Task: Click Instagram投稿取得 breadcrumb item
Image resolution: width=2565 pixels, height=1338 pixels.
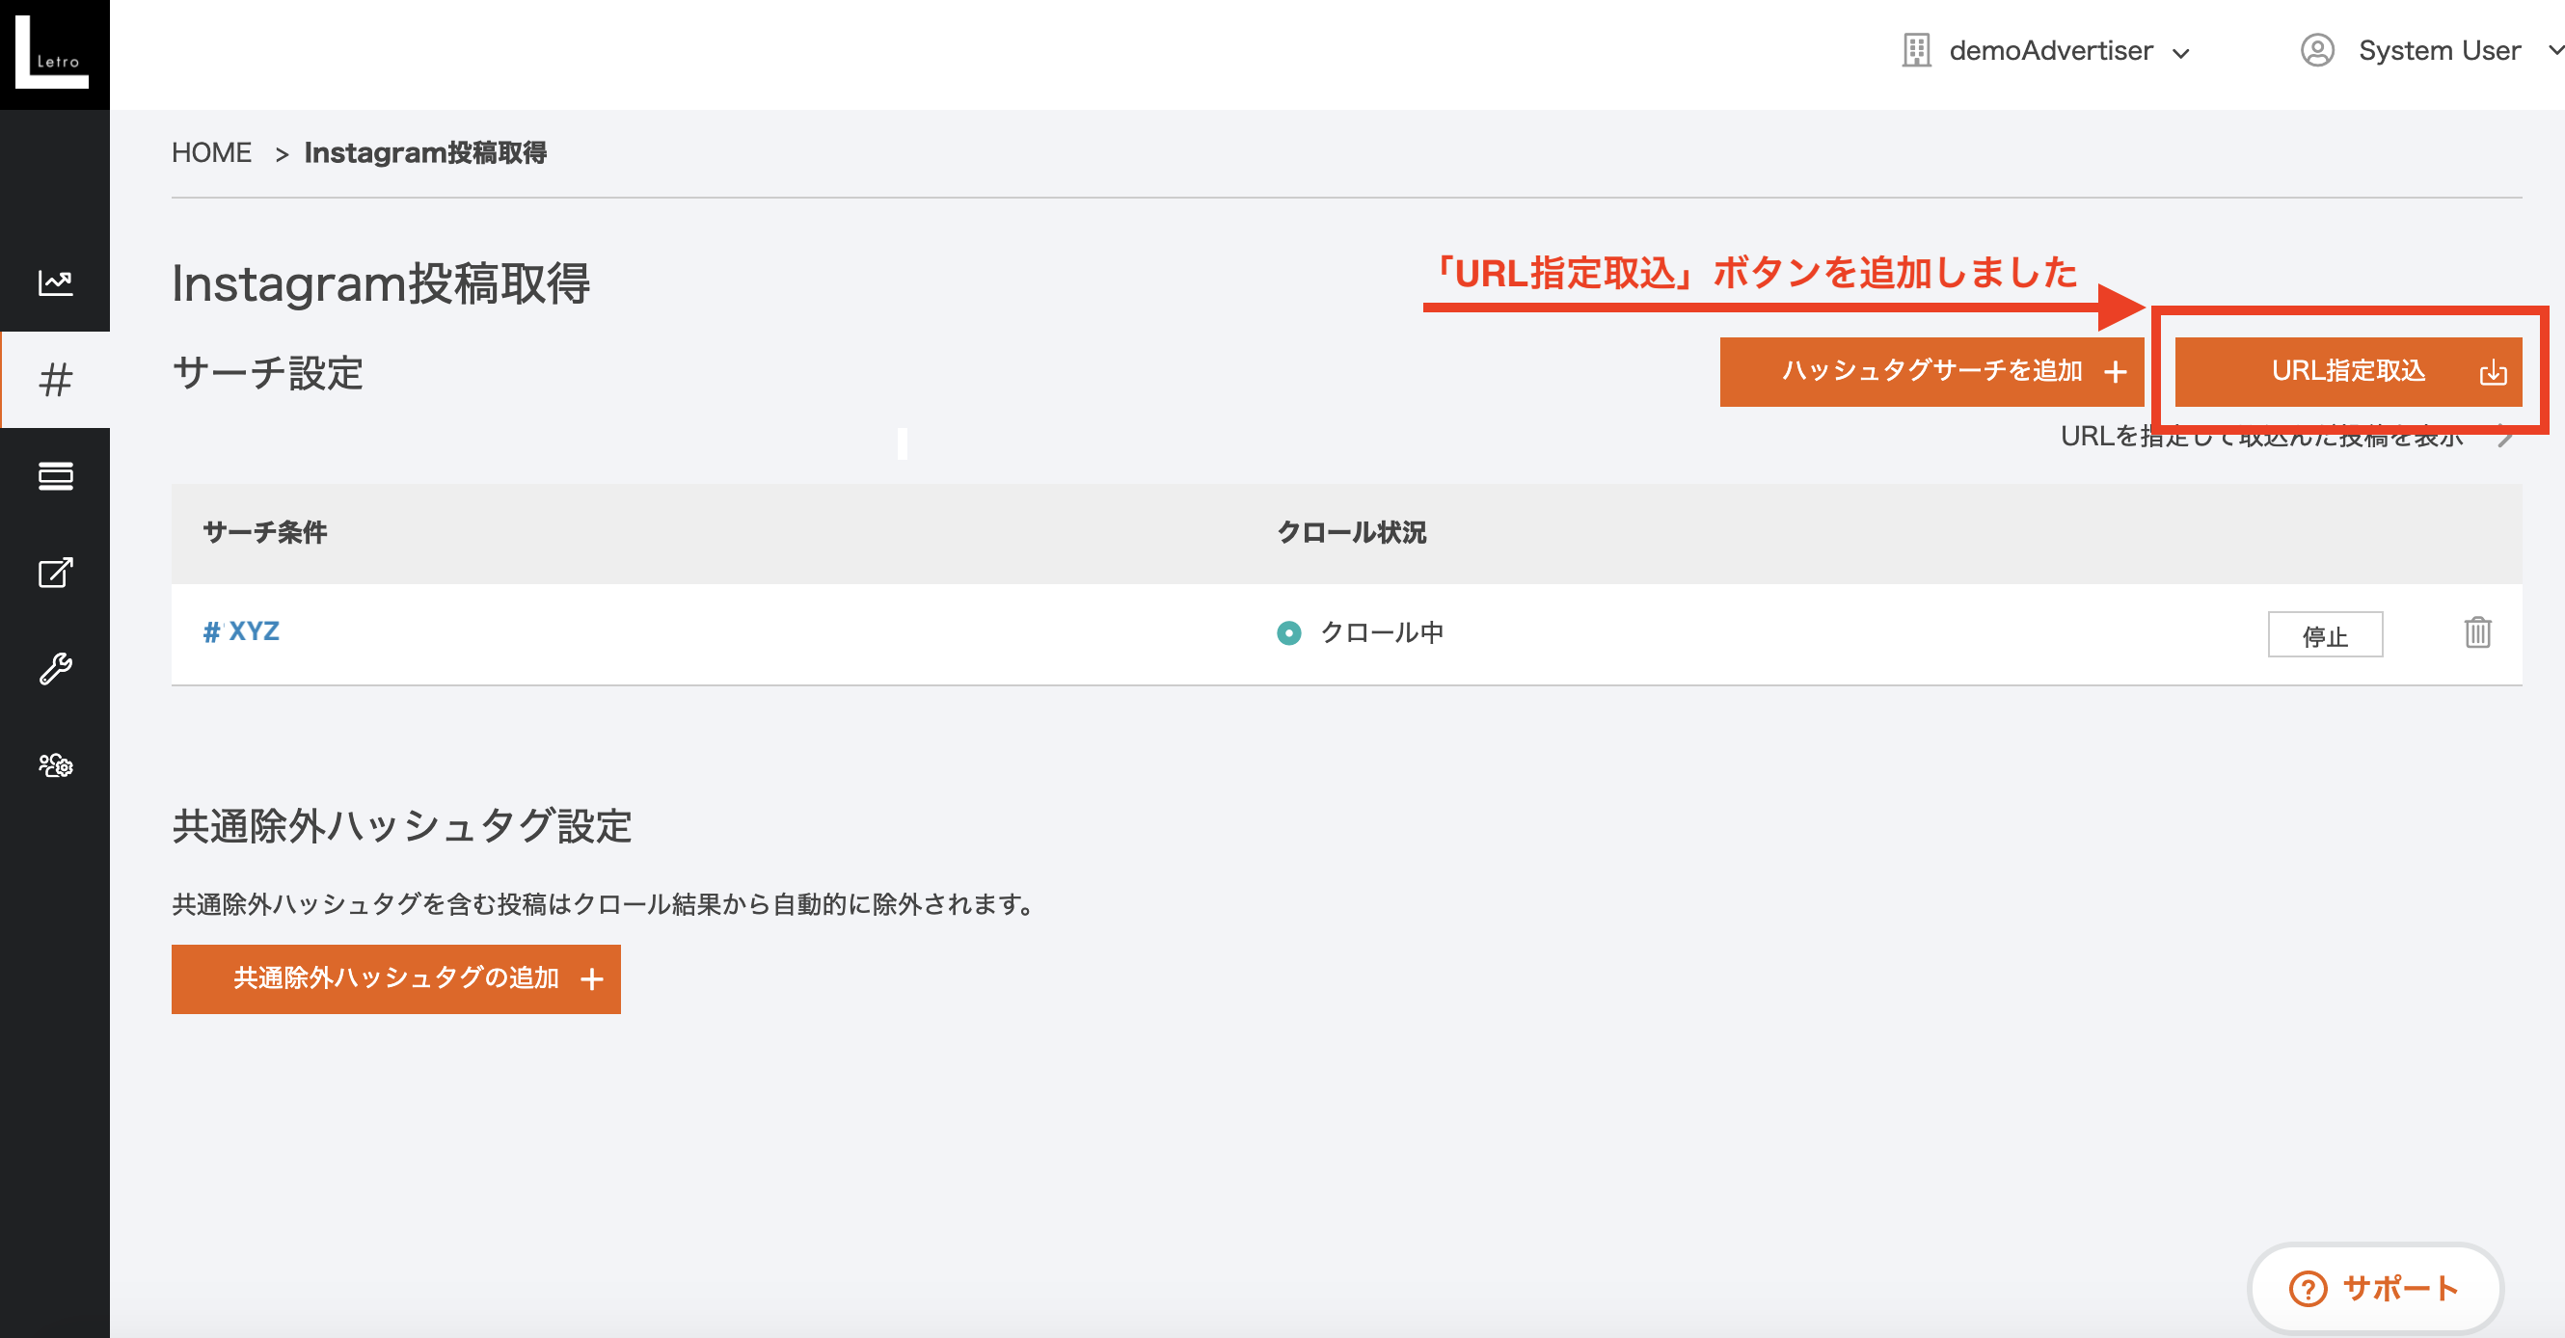Action: [425, 152]
